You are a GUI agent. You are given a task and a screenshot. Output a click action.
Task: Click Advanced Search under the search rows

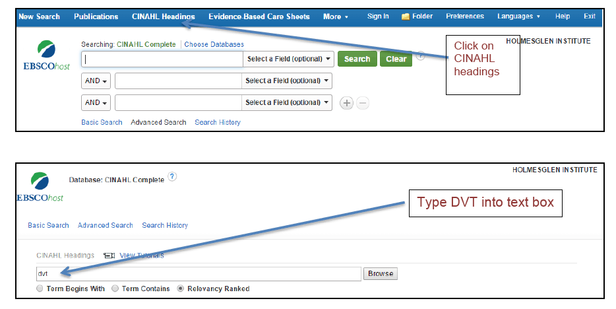[x=158, y=122]
